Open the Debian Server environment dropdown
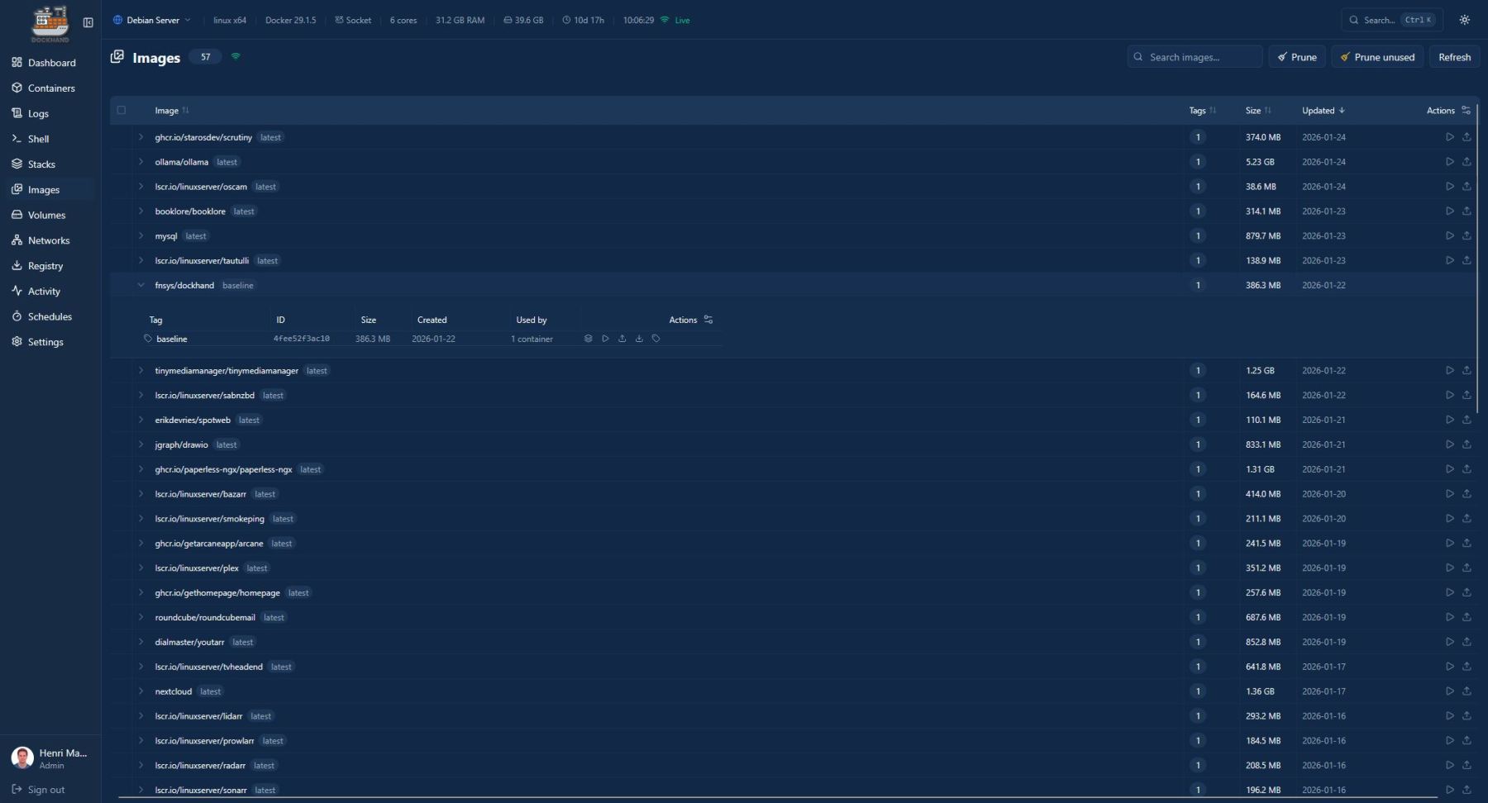Screen dimensions: 1488x803 [x=152, y=20]
